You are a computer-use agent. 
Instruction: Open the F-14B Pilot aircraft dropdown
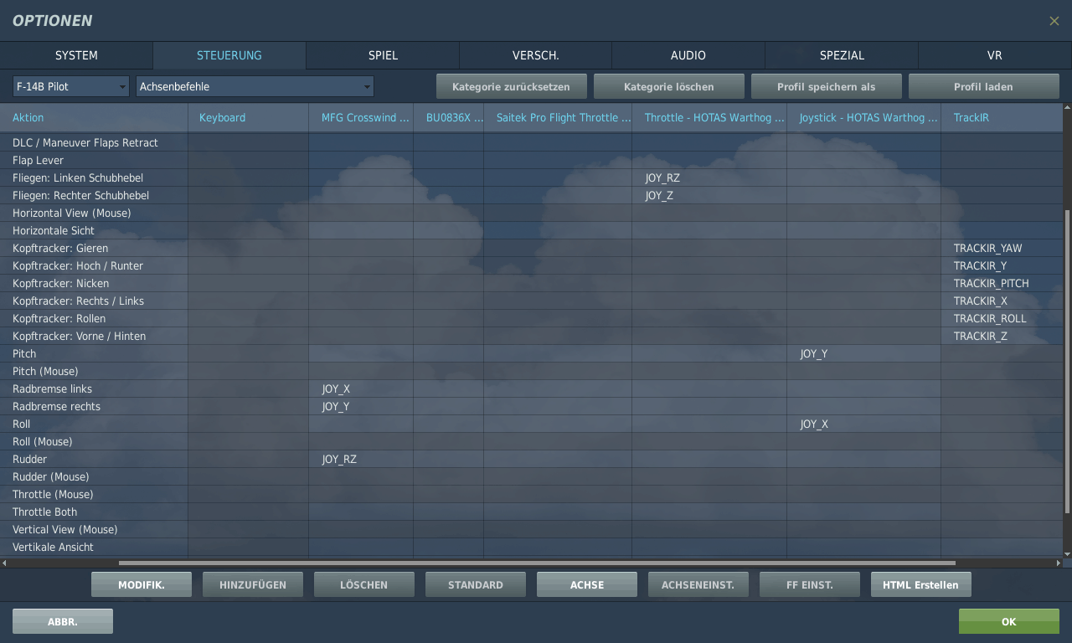tap(70, 86)
